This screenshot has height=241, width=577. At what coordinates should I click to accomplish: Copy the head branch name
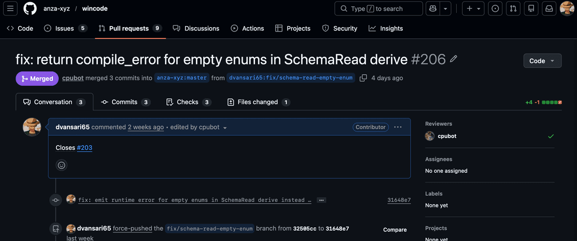363,78
